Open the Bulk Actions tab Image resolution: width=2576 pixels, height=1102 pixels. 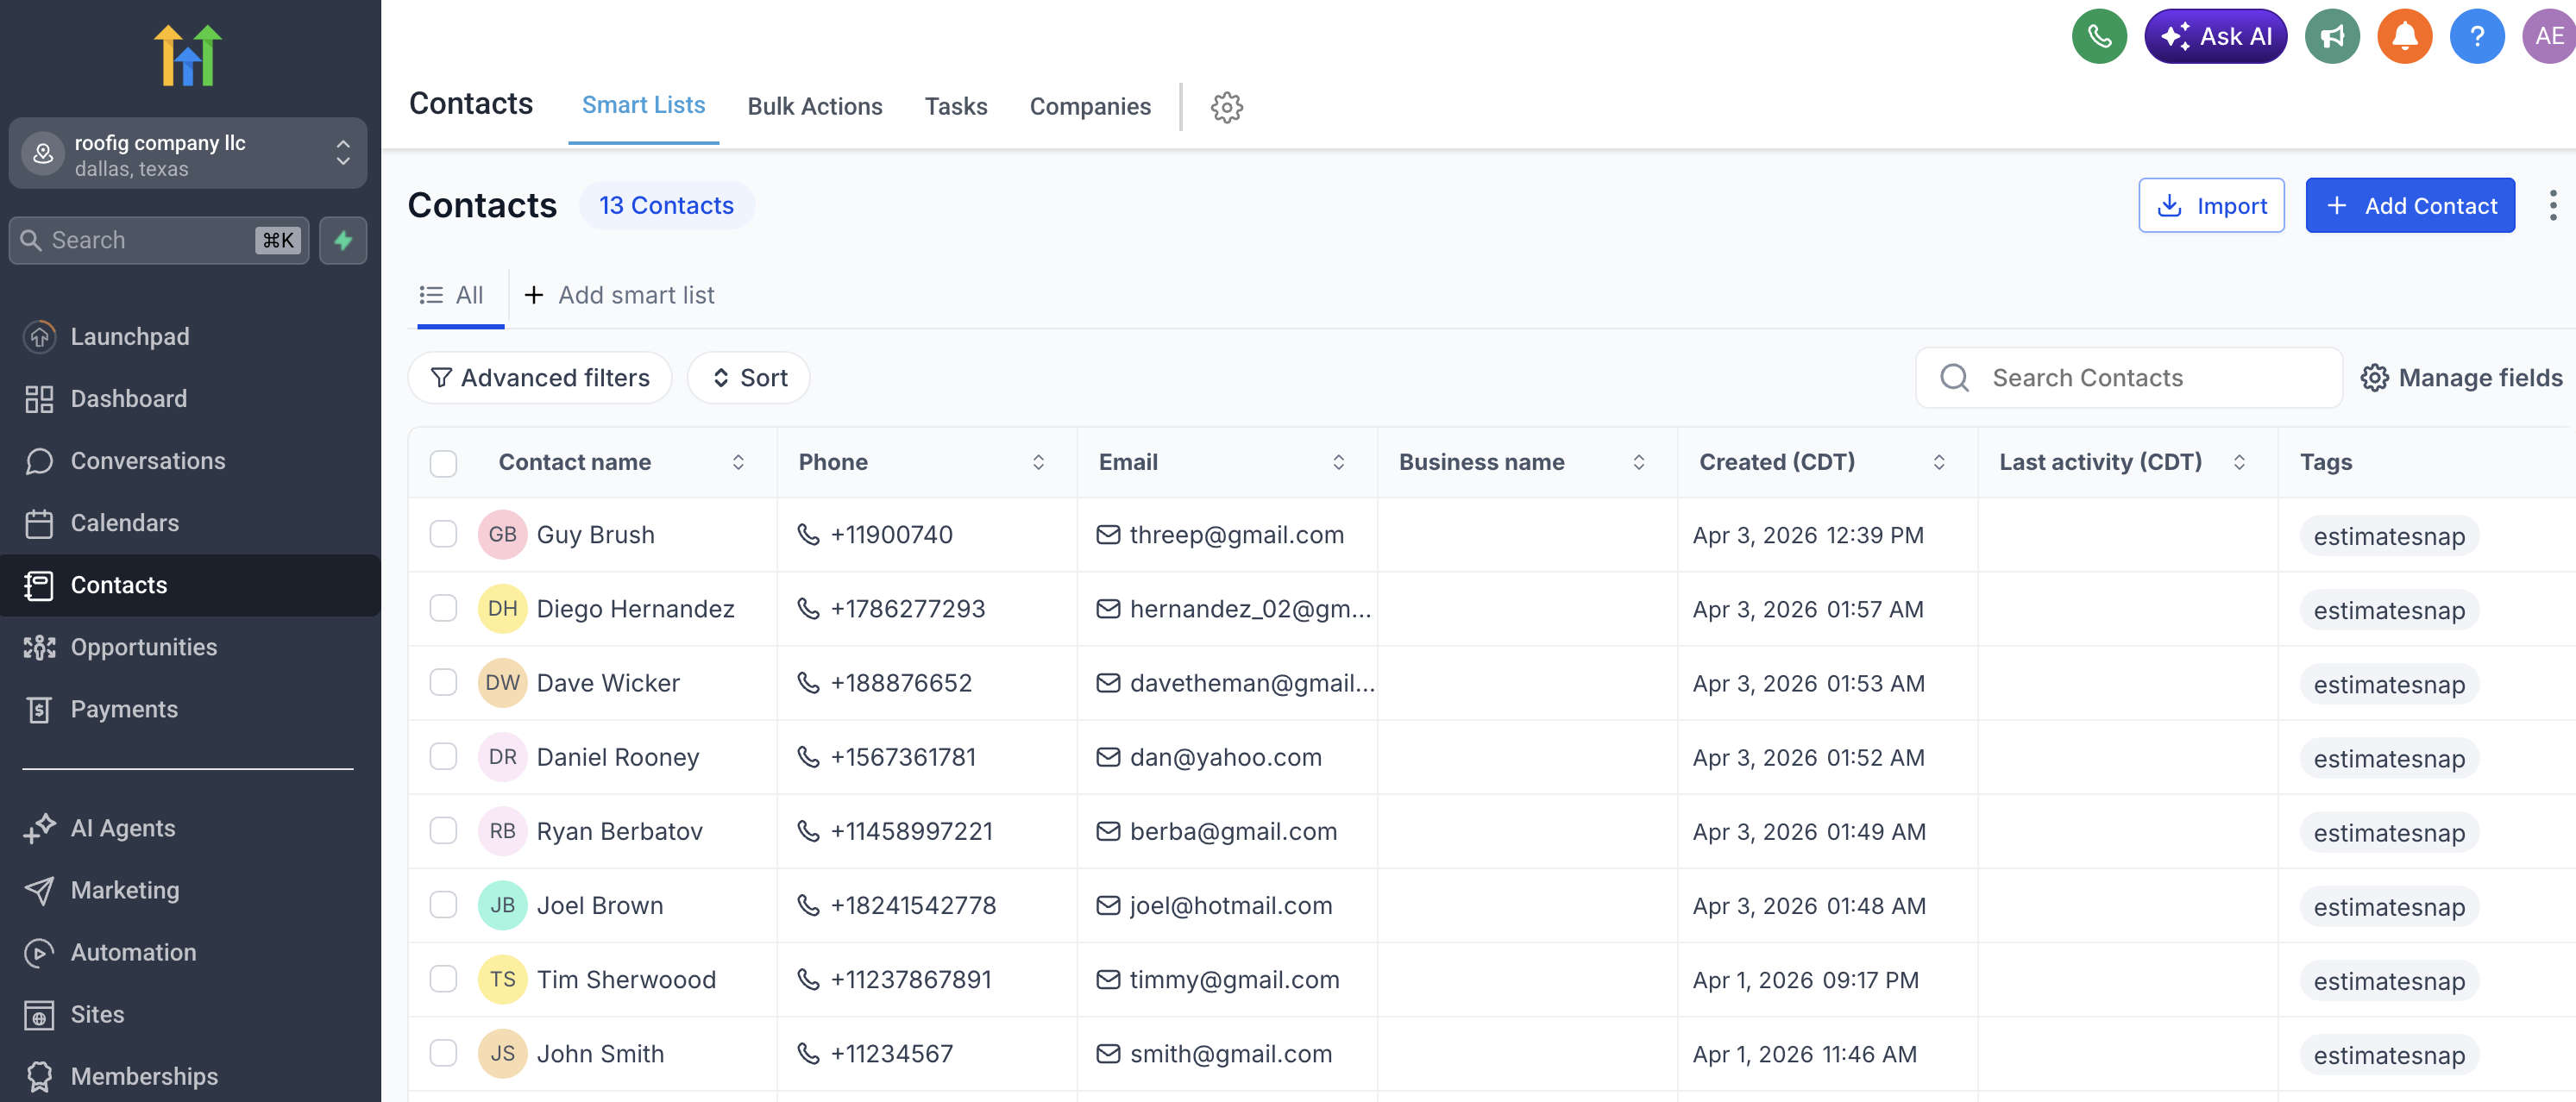(815, 107)
